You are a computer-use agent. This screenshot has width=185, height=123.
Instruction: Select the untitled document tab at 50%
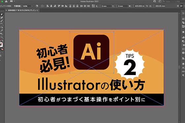click(23, 10)
